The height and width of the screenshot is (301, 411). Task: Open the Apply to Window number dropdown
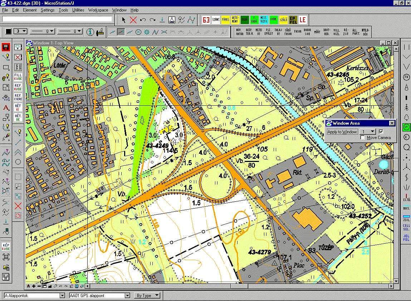pyautogui.click(x=372, y=132)
